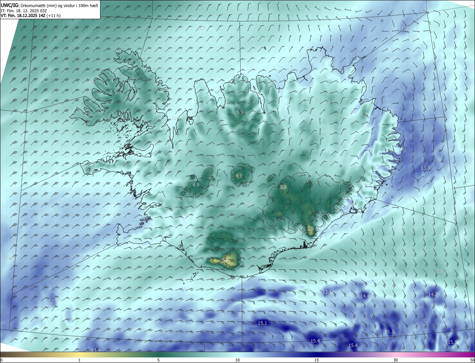Click the 14.4 value south of Iceland
475x363 pixels.
click(x=365, y=296)
